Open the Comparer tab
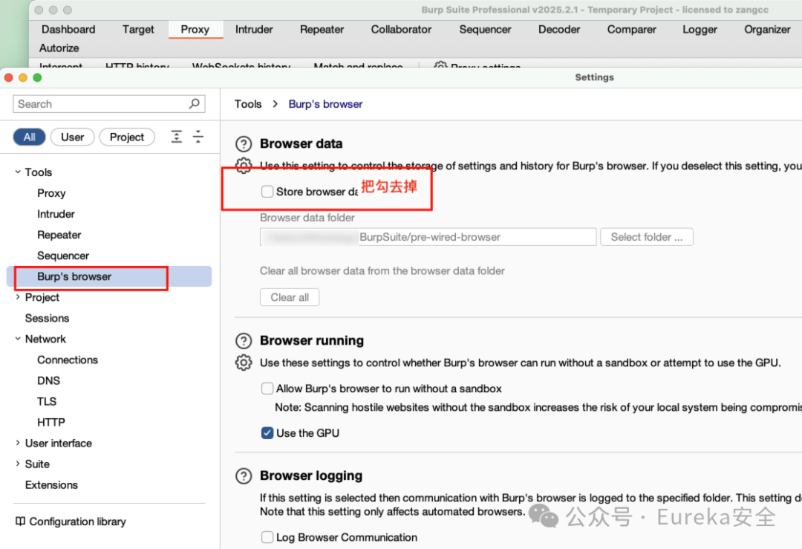This screenshot has height=549, width=802. click(631, 29)
